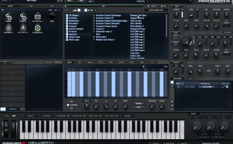The image size is (233, 144).
Task: Click the Menu button at top
Action: click(x=69, y=1)
